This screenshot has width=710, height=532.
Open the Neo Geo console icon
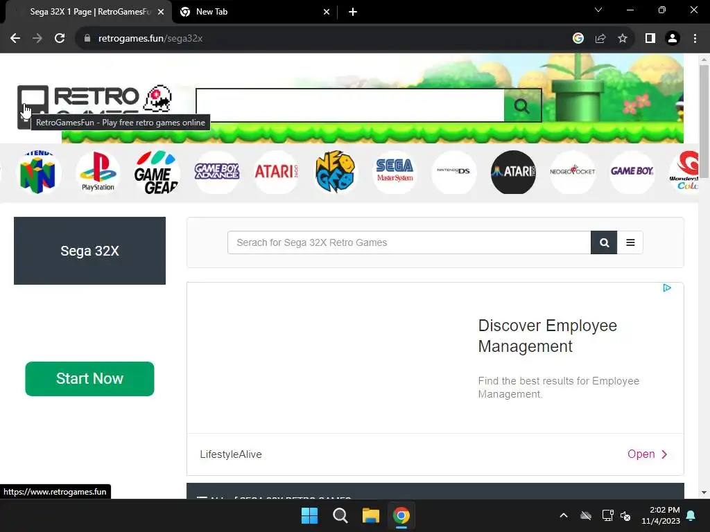click(x=335, y=172)
